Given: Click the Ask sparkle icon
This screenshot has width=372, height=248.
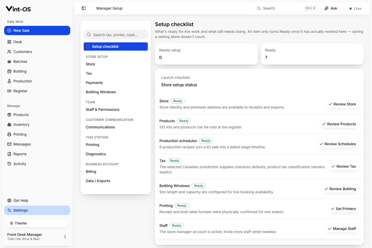Looking at the screenshot, I should point(327,8).
